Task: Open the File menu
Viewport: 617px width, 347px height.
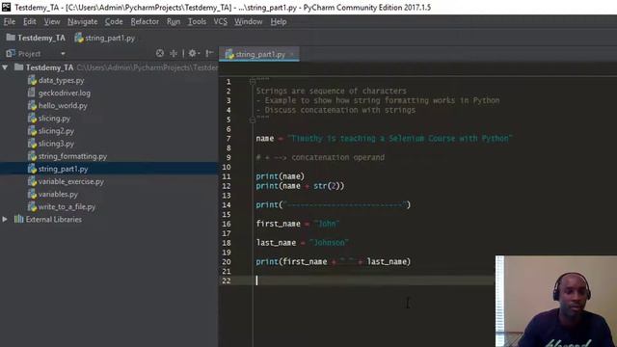Action: (10, 21)
